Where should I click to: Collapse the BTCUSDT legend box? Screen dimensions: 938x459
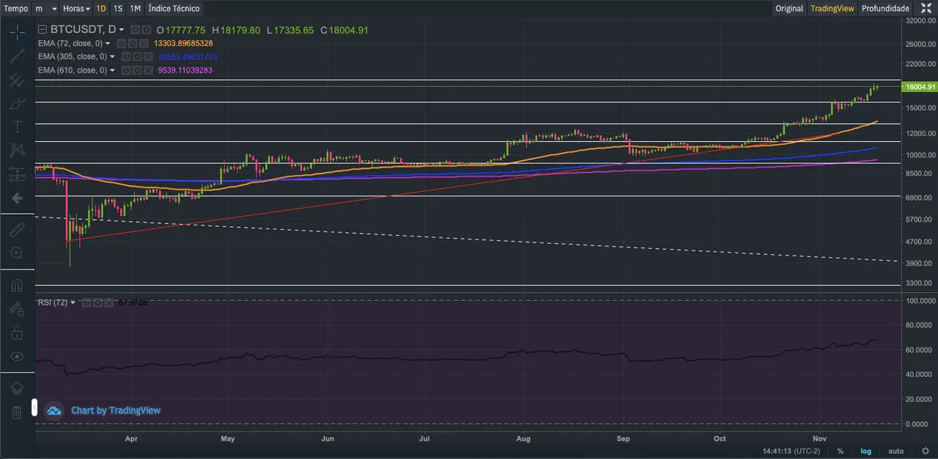tap(43, 29)
